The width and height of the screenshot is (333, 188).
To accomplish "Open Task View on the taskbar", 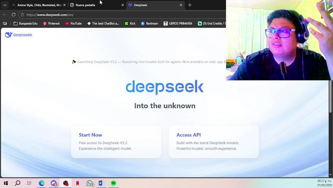I will [x=29, y=183].
